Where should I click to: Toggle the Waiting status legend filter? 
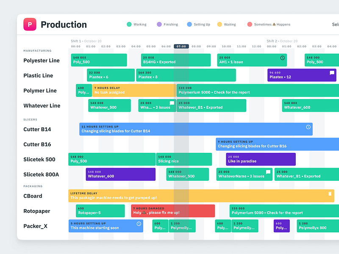(227, 25)
